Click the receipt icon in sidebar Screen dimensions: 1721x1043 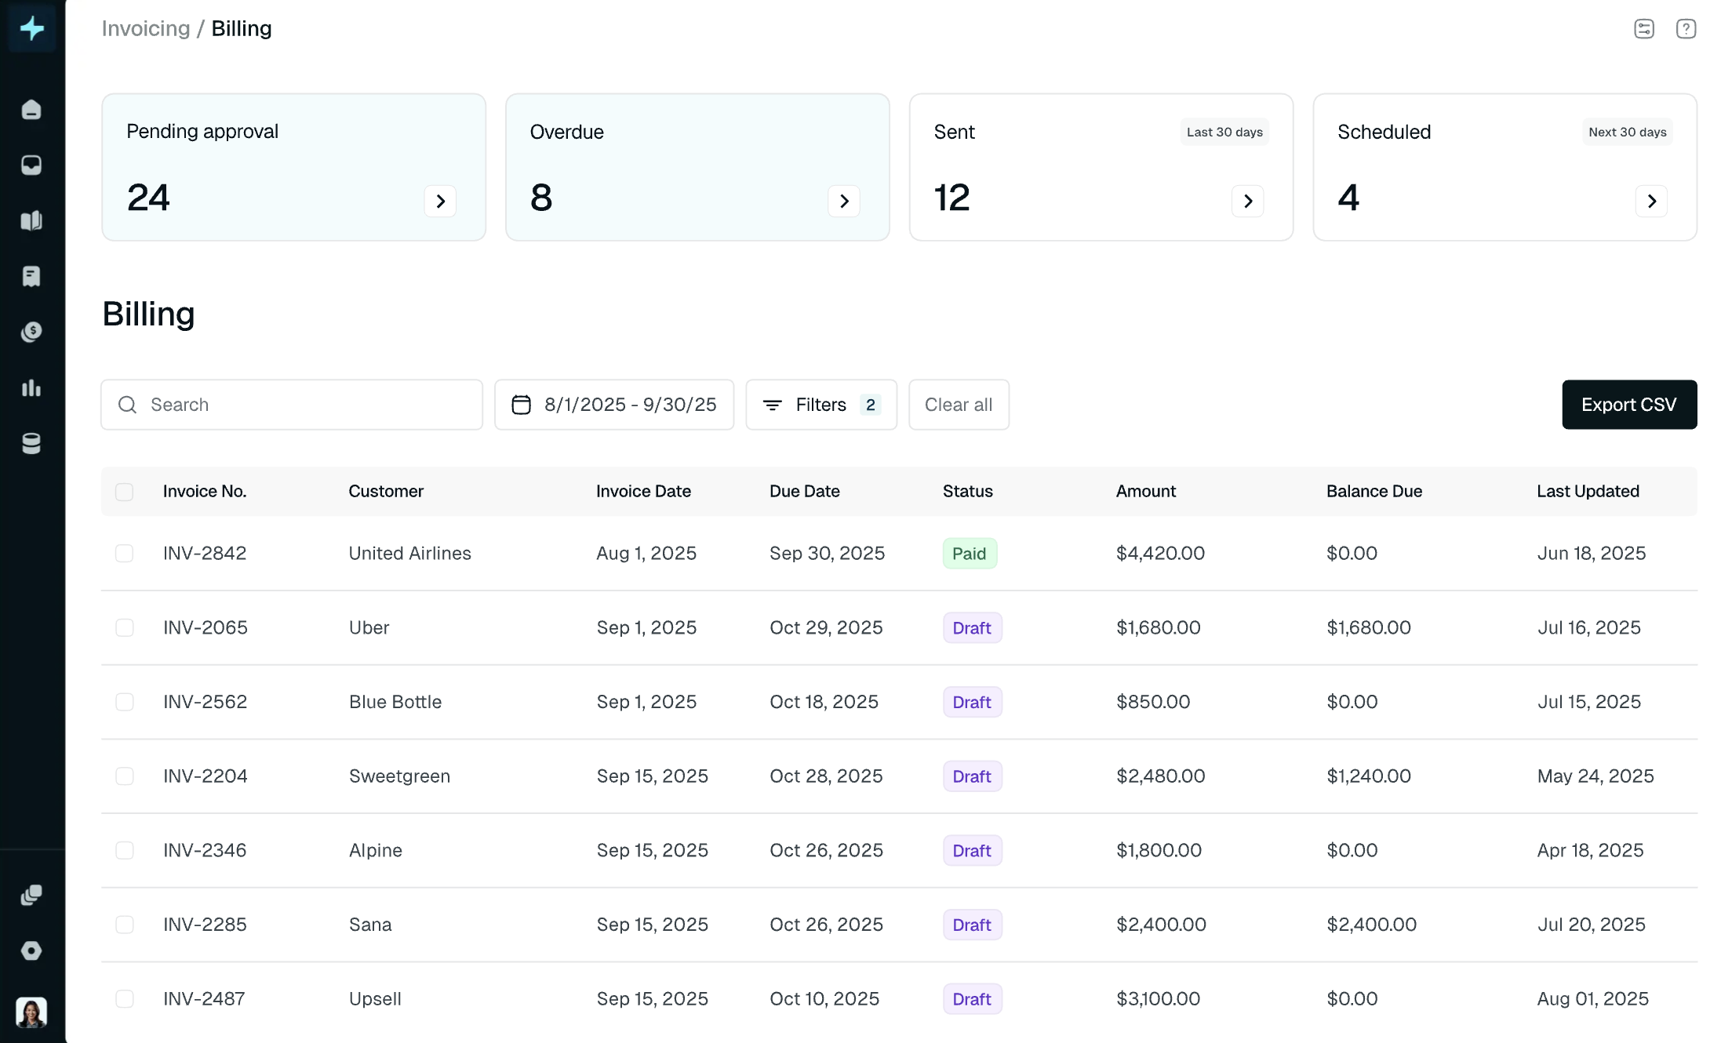(31, 276)
